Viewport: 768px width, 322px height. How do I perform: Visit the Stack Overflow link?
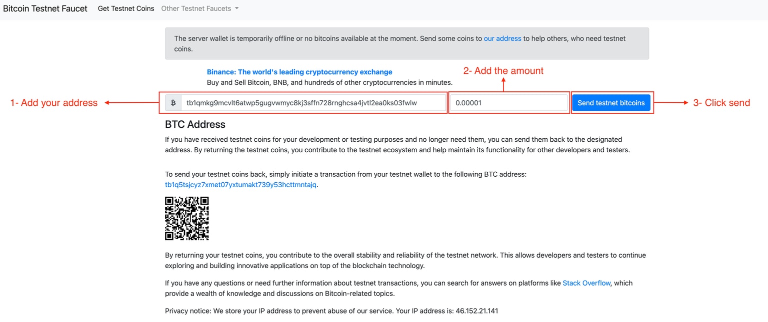[586, 283]
